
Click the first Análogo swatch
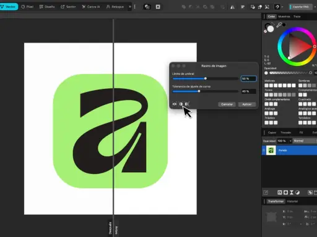tap(266, 114)
